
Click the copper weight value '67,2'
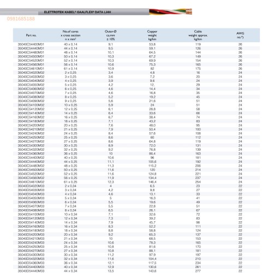152,56
